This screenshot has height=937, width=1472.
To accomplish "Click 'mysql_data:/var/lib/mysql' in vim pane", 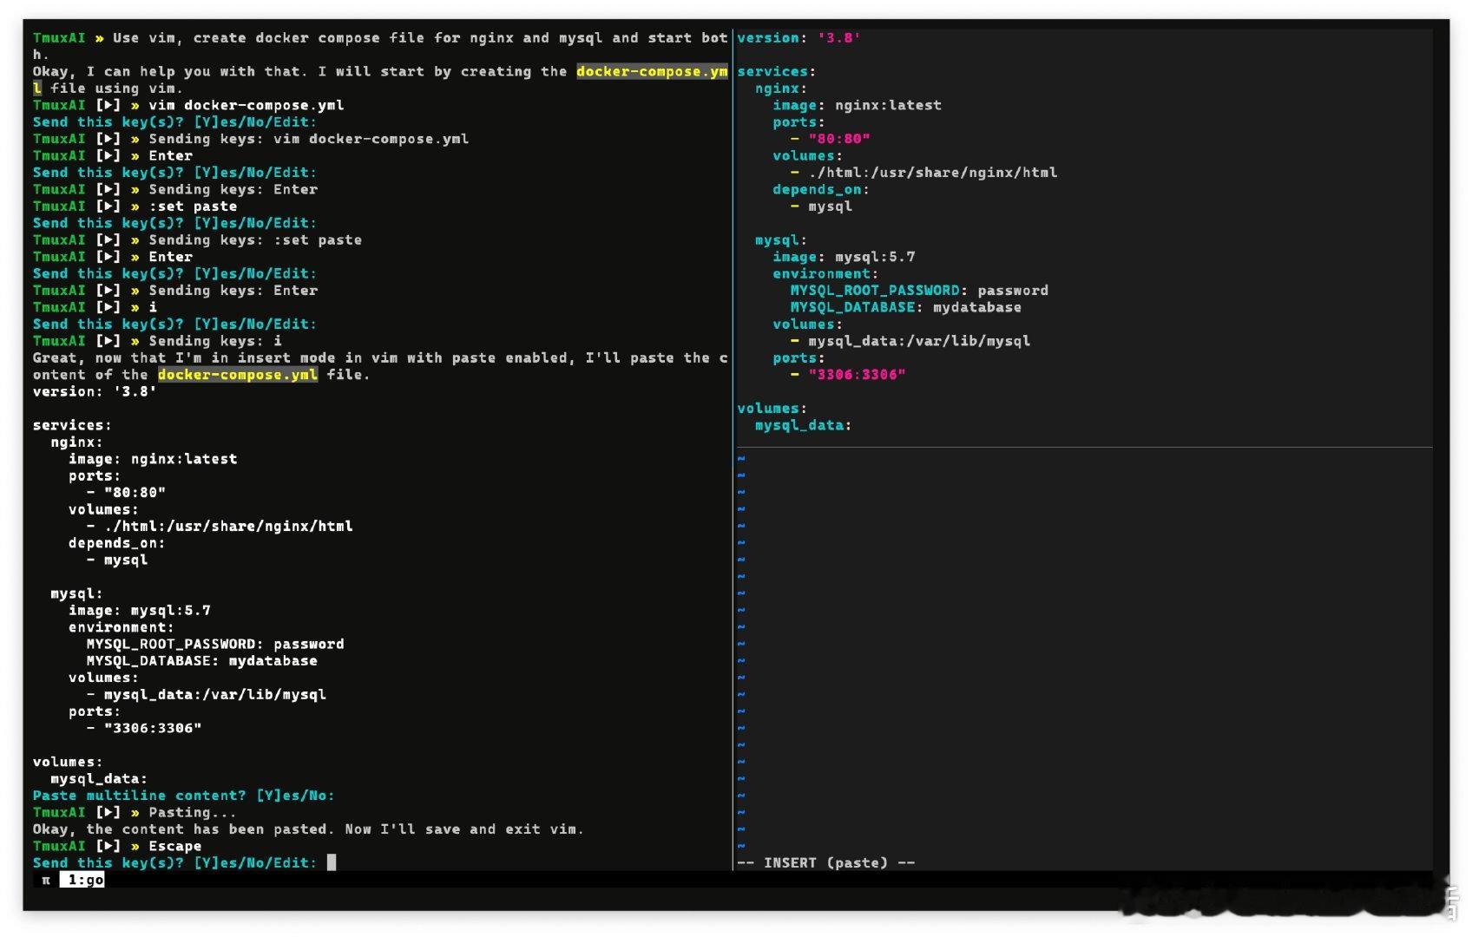I will pos(919,341).
